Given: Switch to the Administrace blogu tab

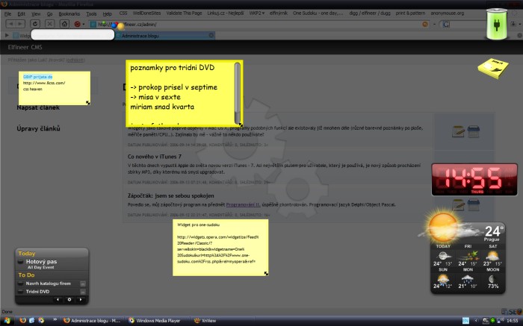Looking at the screenshot, I should click(x=165, y=36).
